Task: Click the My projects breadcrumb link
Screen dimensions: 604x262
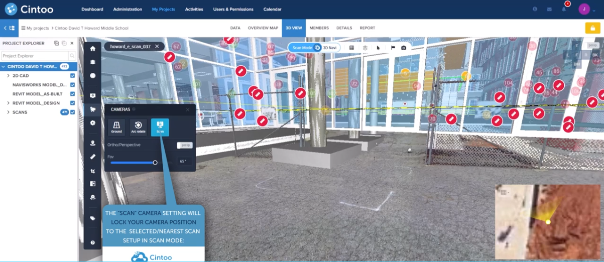Action: click(37, 28)
